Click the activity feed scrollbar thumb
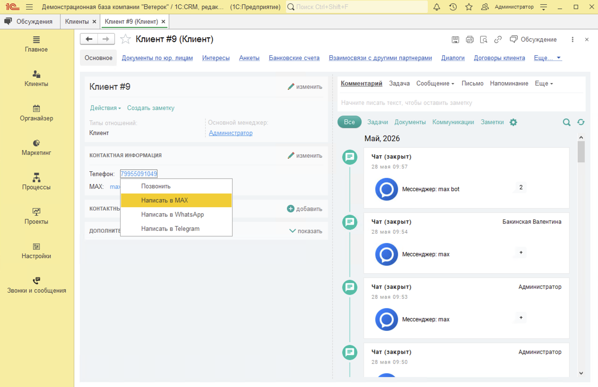598x387 pixels. point(581,152)
